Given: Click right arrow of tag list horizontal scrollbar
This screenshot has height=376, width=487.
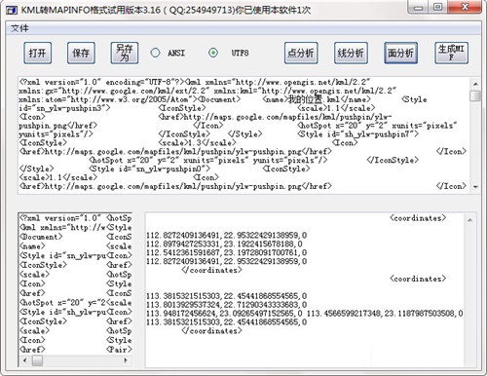Looking at the screenshot, I should [126, 360].
